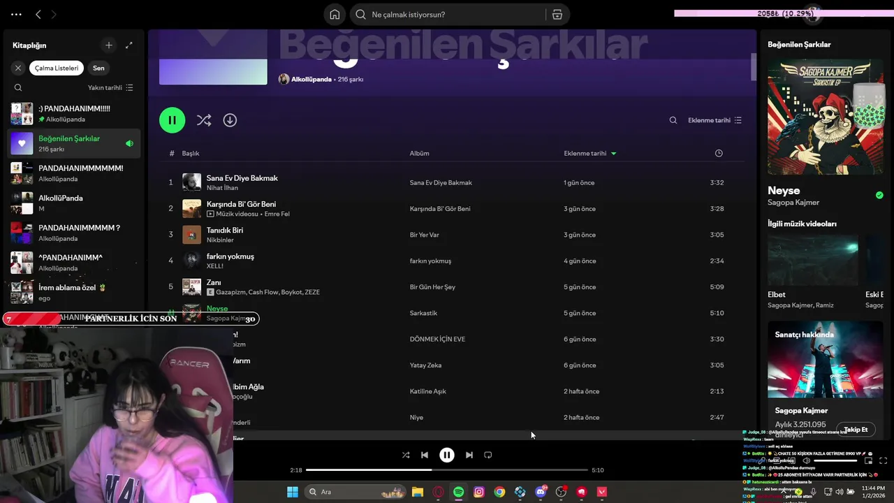The width and height of the screenshot is (894, 503).
Task: Toggle the Sen filter chip
Action: tap(98, 68)
